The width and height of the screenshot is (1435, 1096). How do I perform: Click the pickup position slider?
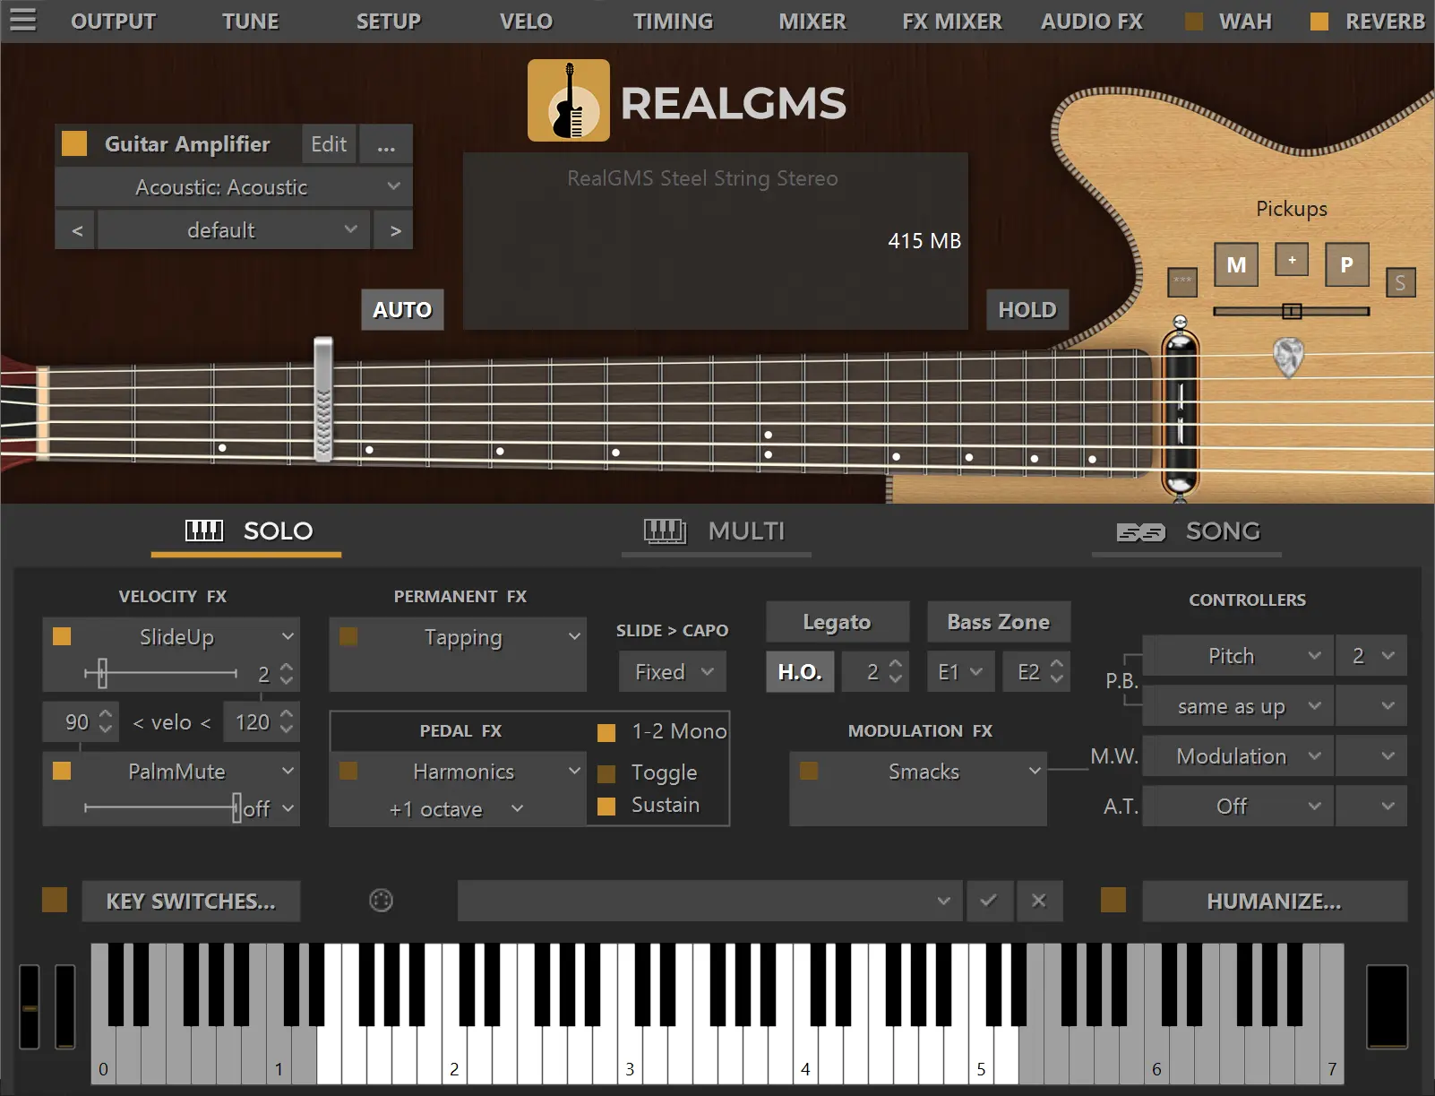pos(1291,311)
